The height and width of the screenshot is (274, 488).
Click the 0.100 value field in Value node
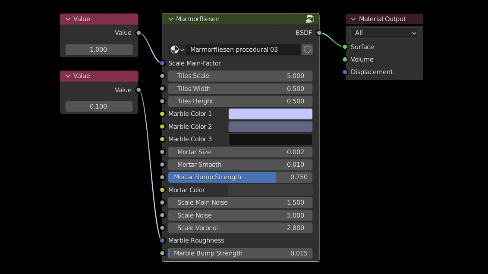(x=99, y=106)
